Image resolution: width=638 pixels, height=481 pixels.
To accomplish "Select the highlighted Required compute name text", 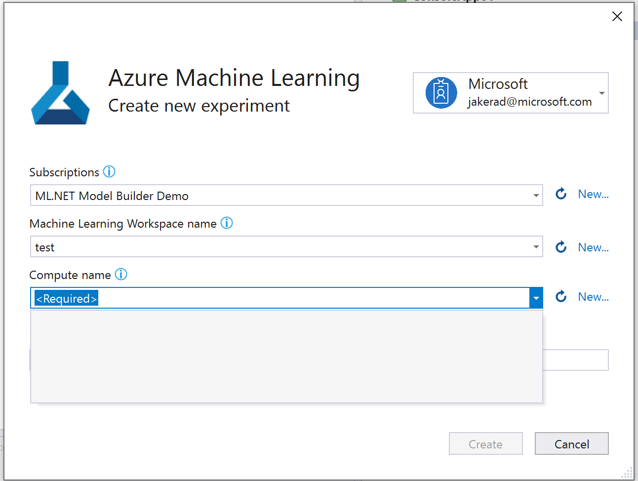I will point(65,298).
